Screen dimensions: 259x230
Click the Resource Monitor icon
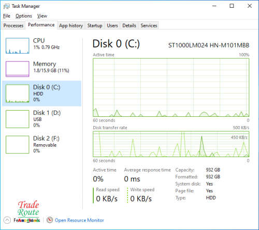50,220
